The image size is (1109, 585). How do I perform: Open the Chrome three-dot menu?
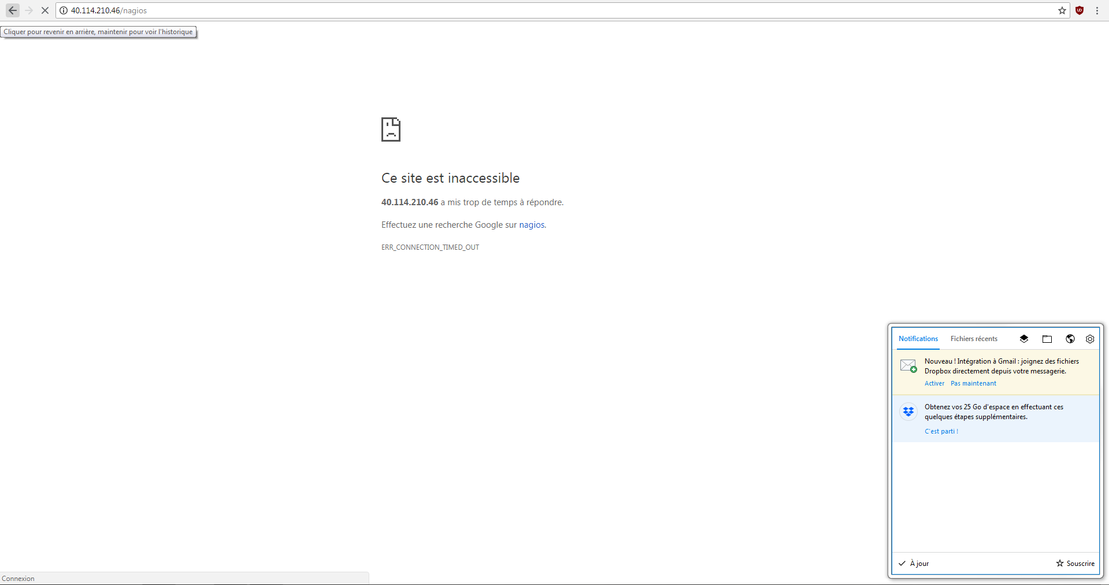[x=1097, y=10]
